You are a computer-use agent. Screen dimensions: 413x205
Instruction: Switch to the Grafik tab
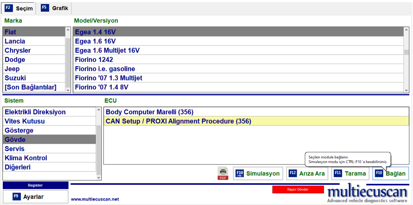(x=55, y=8)
